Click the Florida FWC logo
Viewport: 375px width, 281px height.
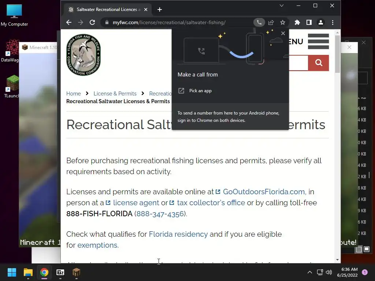tap(83, 55)
